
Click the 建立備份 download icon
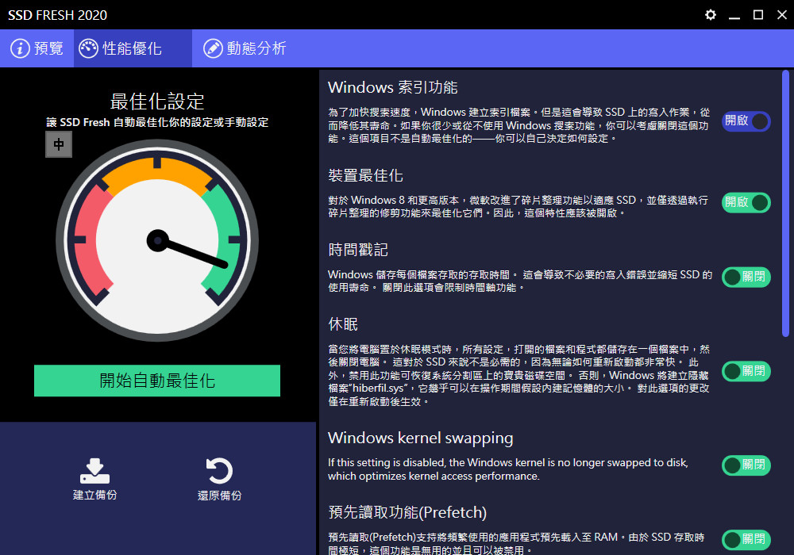(94, 471)
